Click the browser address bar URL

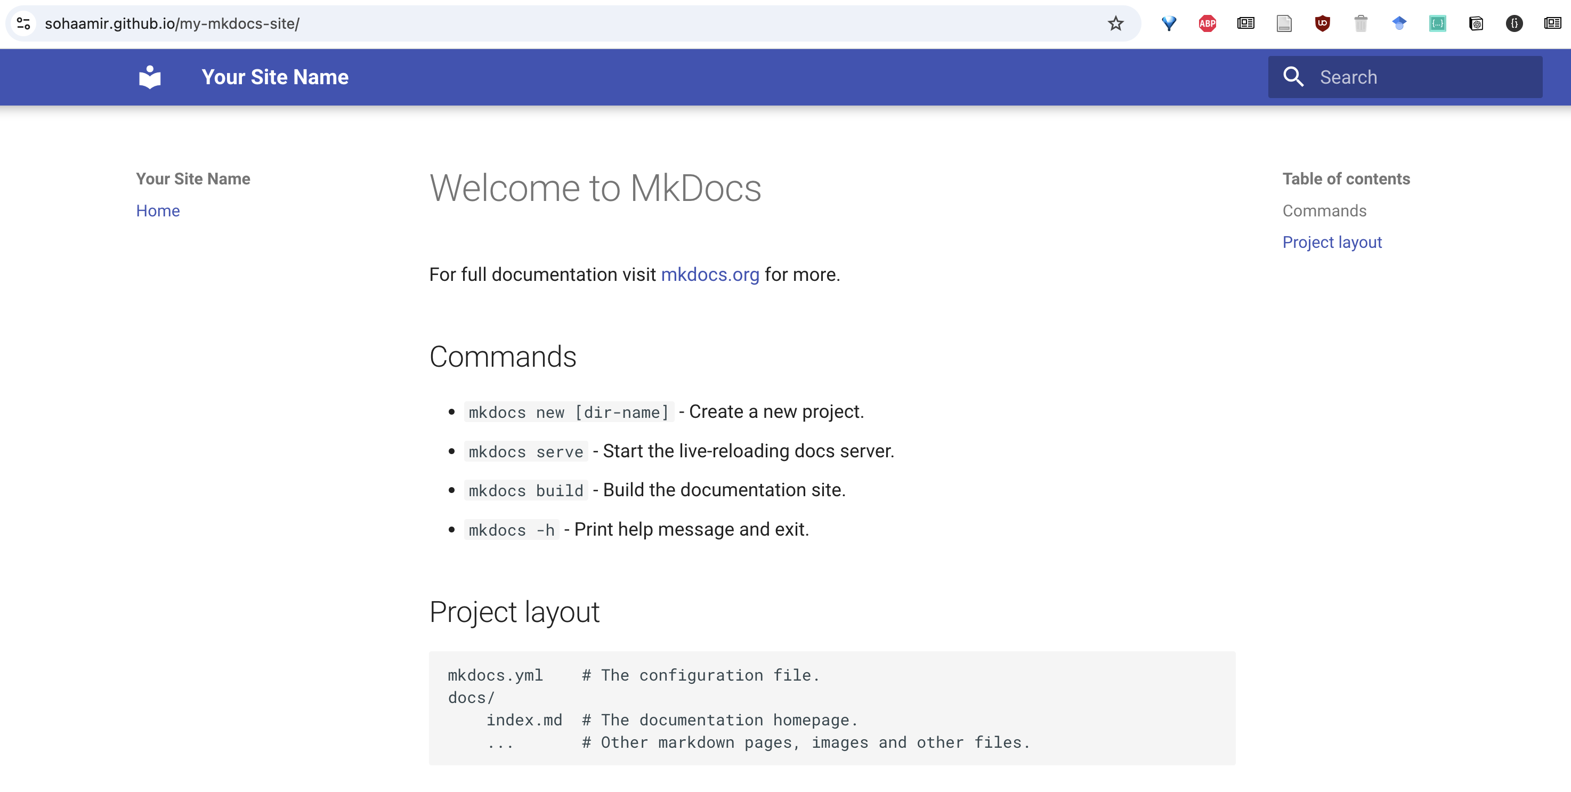(x=172, y=24)
